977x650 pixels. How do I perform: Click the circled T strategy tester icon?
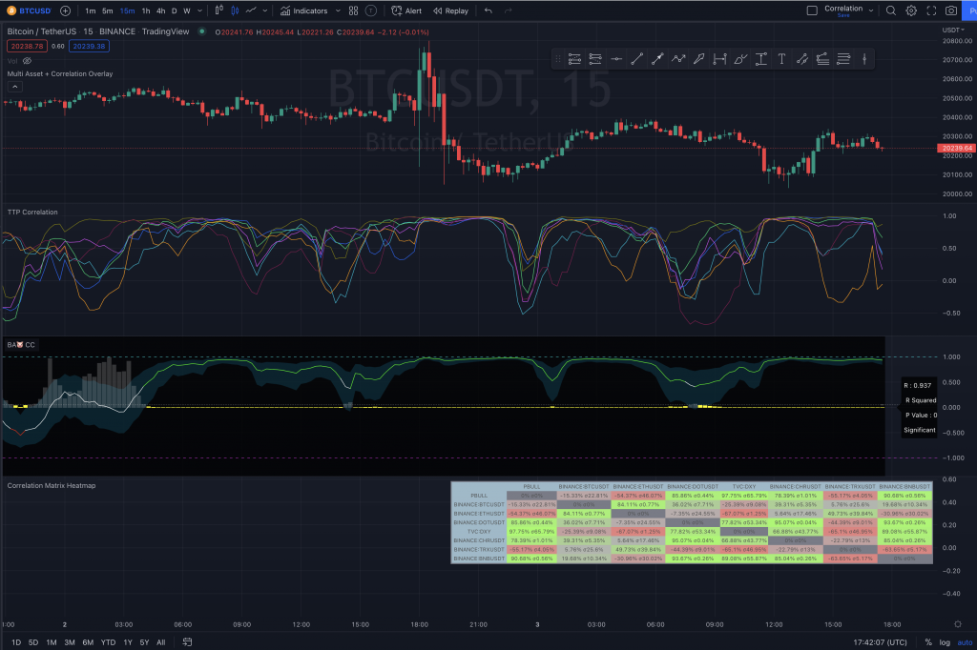click(x=371, y=10)
